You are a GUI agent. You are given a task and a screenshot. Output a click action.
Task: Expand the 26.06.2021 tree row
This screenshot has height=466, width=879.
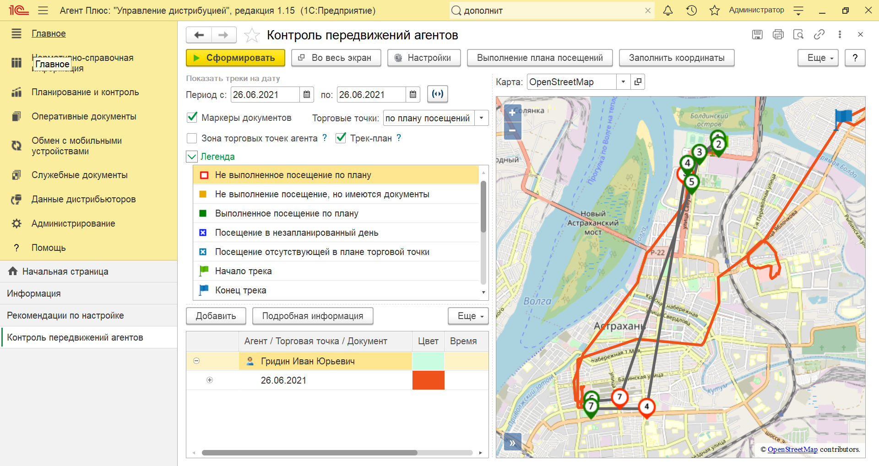coord(210,380)
